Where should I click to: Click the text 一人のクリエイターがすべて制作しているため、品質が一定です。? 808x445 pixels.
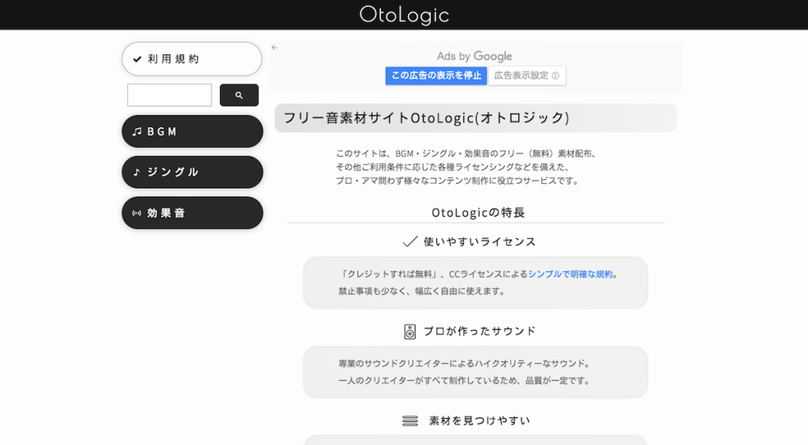[x=466, y=380]
